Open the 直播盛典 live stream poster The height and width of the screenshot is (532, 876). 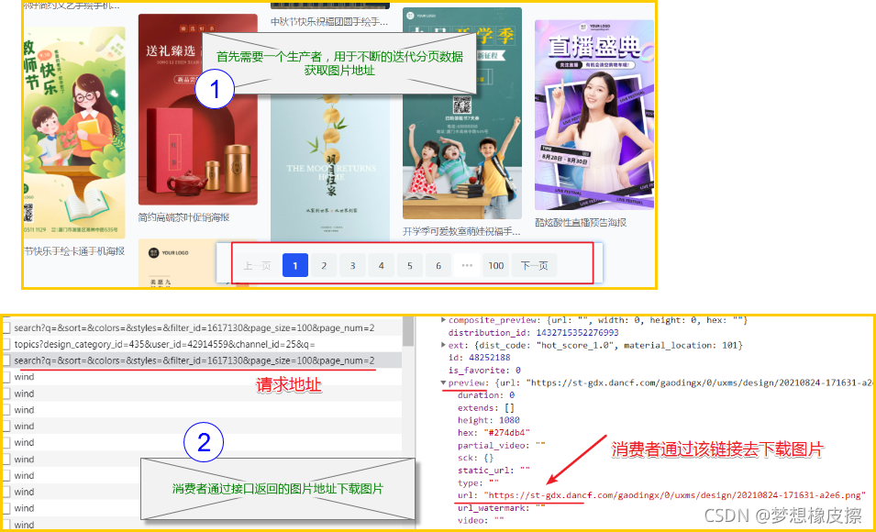point(594,116)
